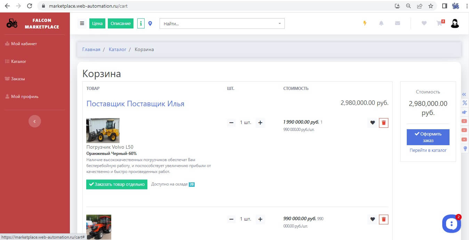The width and height of the screenshot is (469, 240).
Task: Collapse the red sidebar with the arrow button
Action: 35,121
